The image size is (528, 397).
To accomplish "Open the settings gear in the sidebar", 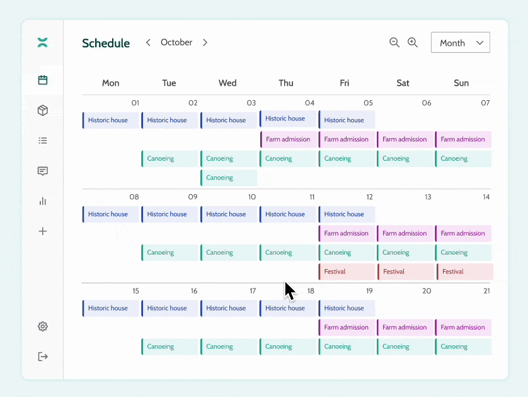I will pos(42,326).
